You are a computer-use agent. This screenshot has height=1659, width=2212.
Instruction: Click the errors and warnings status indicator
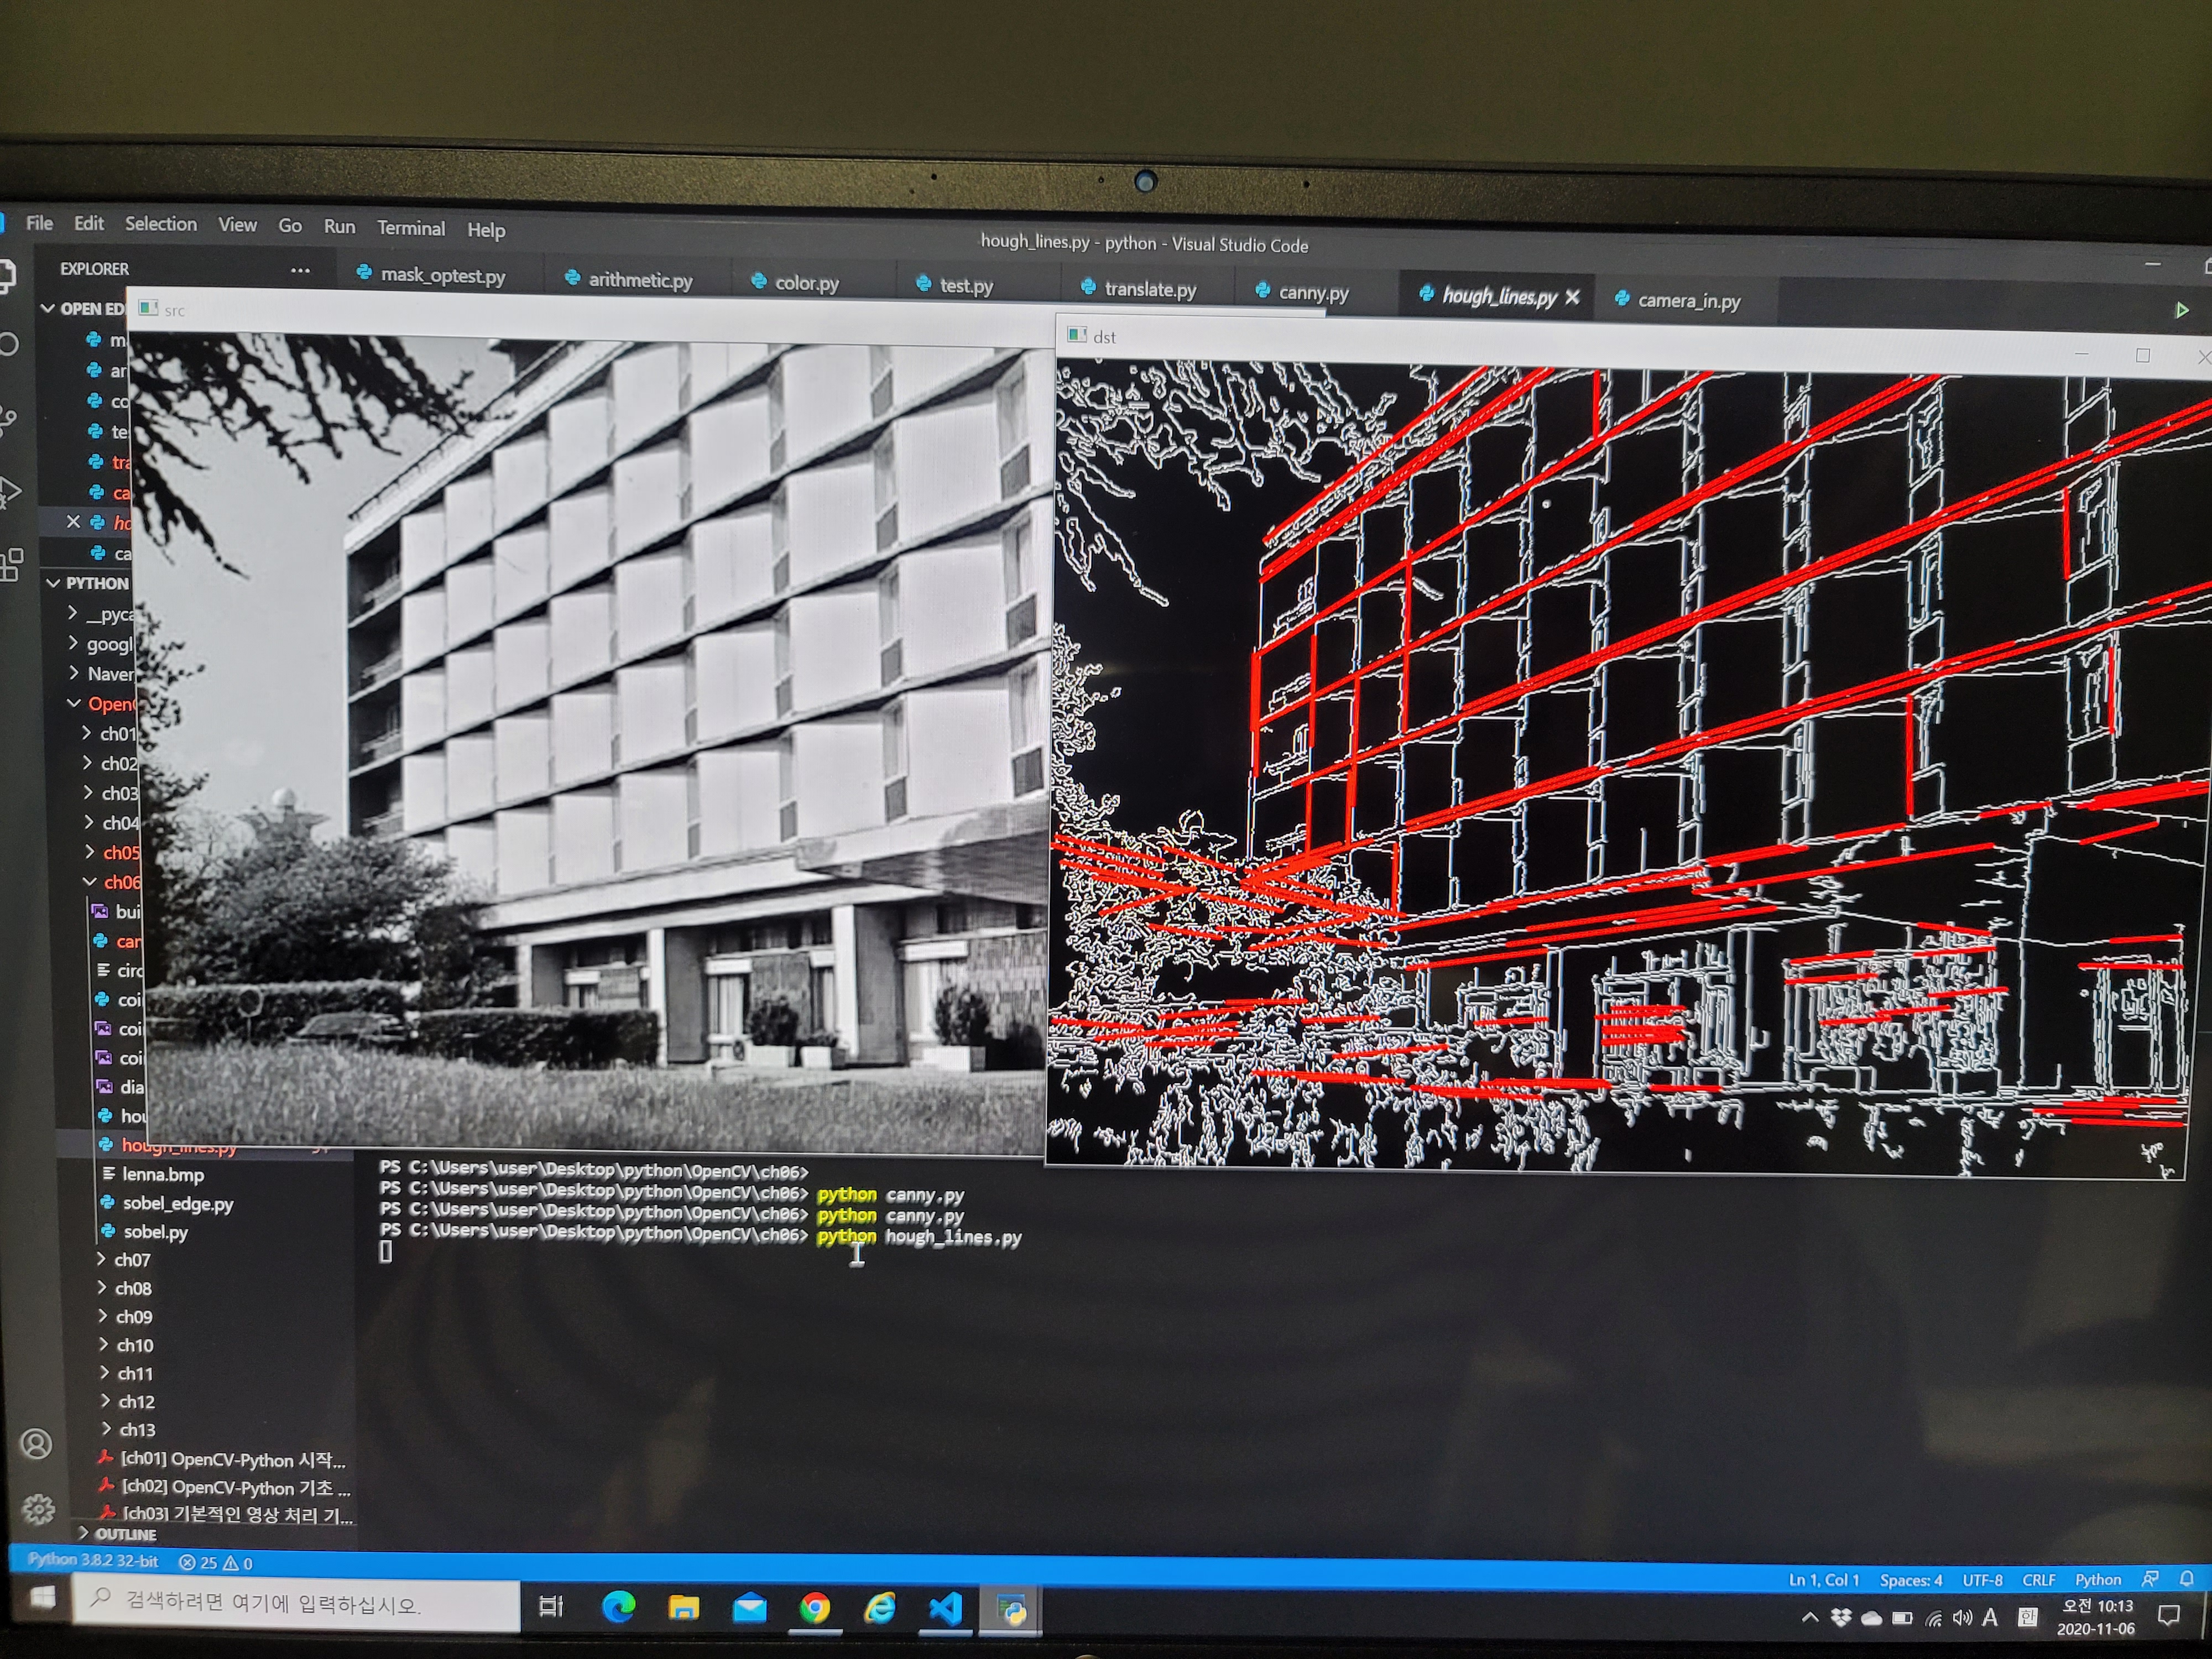(x=215, y=1562)
